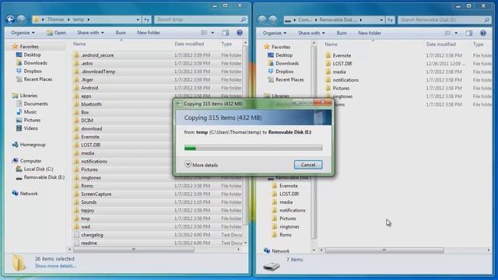The image size is (498, 280).
Task: Toggle preview pane icon in temp window
Action: point(226,33)
